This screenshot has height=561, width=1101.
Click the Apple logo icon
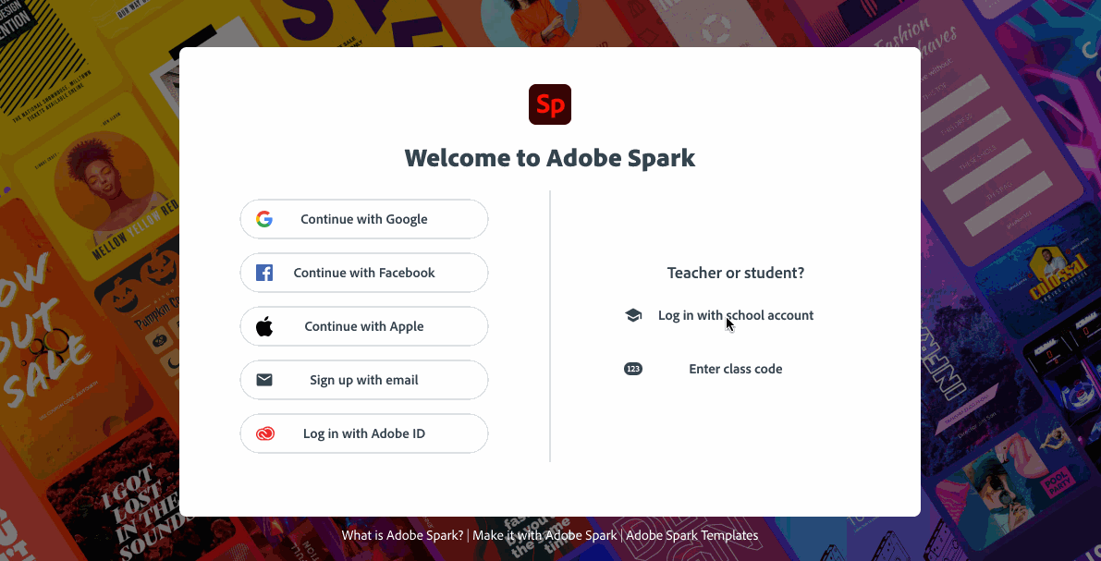pos(263,325)
